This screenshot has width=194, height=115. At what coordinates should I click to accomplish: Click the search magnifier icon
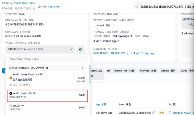click(x=137, y=7)
